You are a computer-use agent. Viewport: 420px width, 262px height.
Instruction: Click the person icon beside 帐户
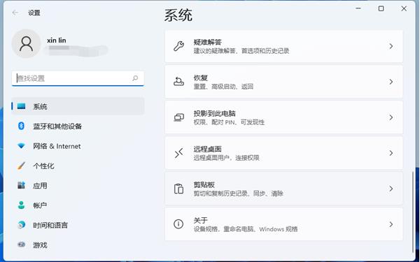[21, 205]
